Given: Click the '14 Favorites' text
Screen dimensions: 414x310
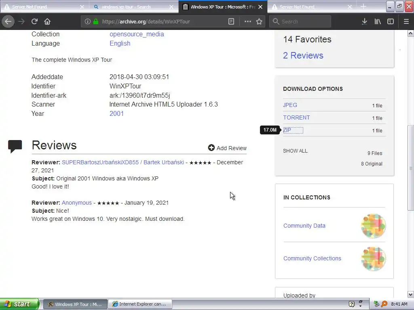Looking at the screenshot, I should click(x=307, y=39).
